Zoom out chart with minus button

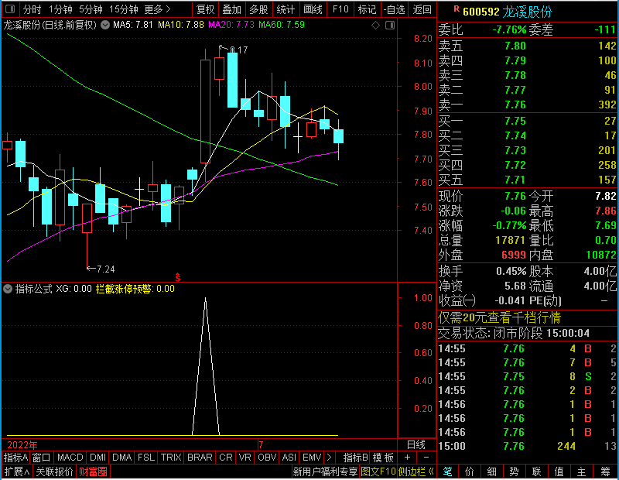click(x=426, y=458)
